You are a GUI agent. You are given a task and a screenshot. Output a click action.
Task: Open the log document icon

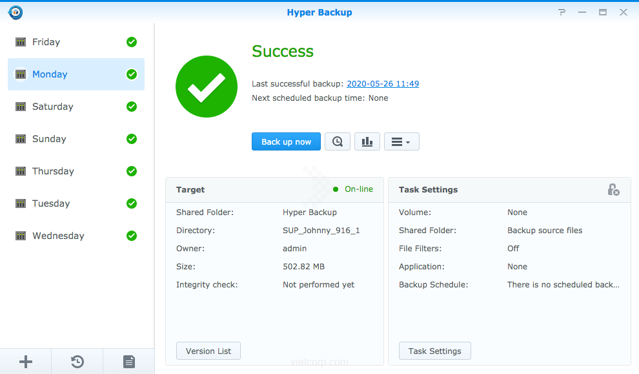(129, 362)
